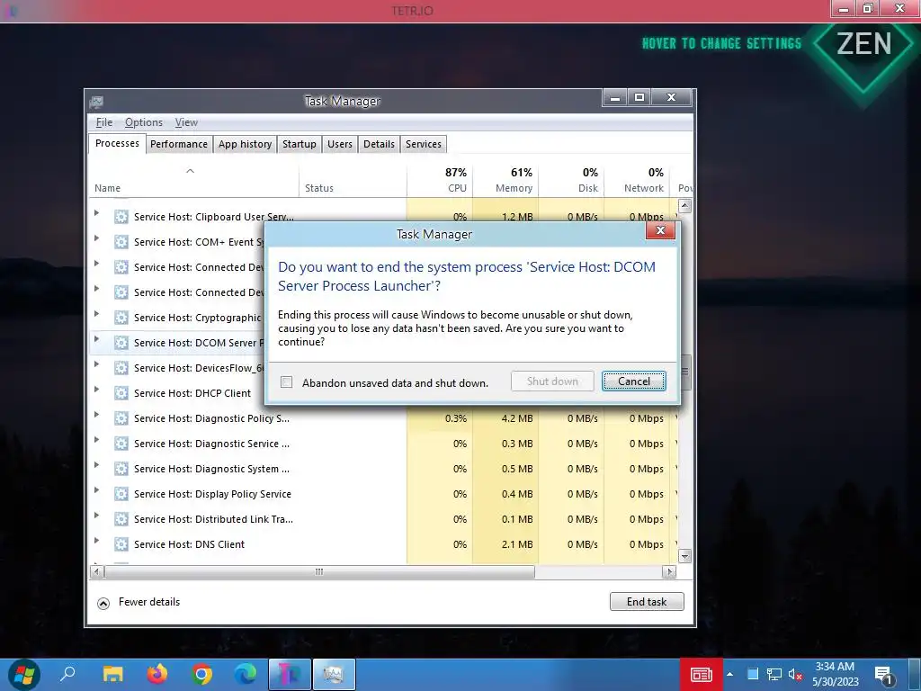Click gear icon of DHCP Client row
This screenshot has width=921, height=691.
click(121, 393)
